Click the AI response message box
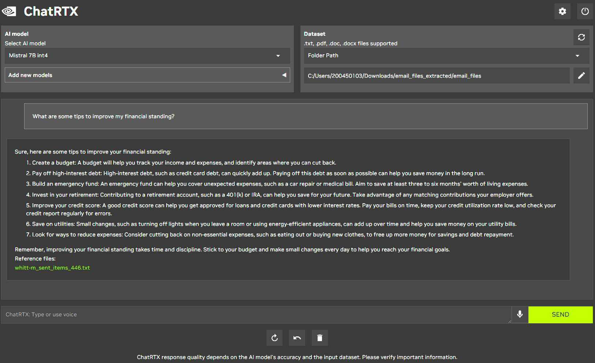The image size is (595, 363). click(288, 209)
